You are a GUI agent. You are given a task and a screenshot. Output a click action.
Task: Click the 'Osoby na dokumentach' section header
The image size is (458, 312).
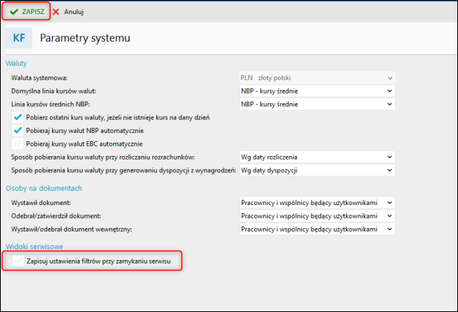(x=43, y=188)
